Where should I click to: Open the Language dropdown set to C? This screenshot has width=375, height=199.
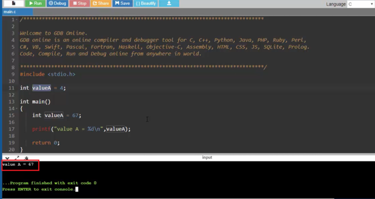coord(360,4)
